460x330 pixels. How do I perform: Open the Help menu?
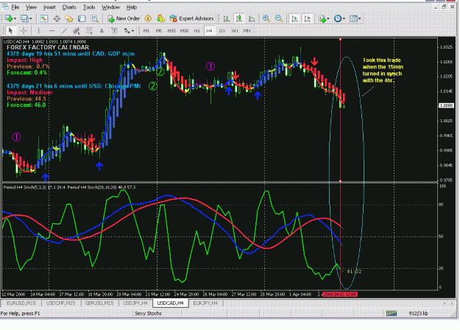coord(132,7)
